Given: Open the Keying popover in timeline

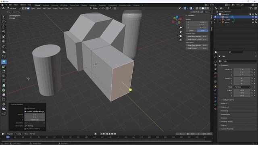Looking at the screenshot, I should (19, 134).
